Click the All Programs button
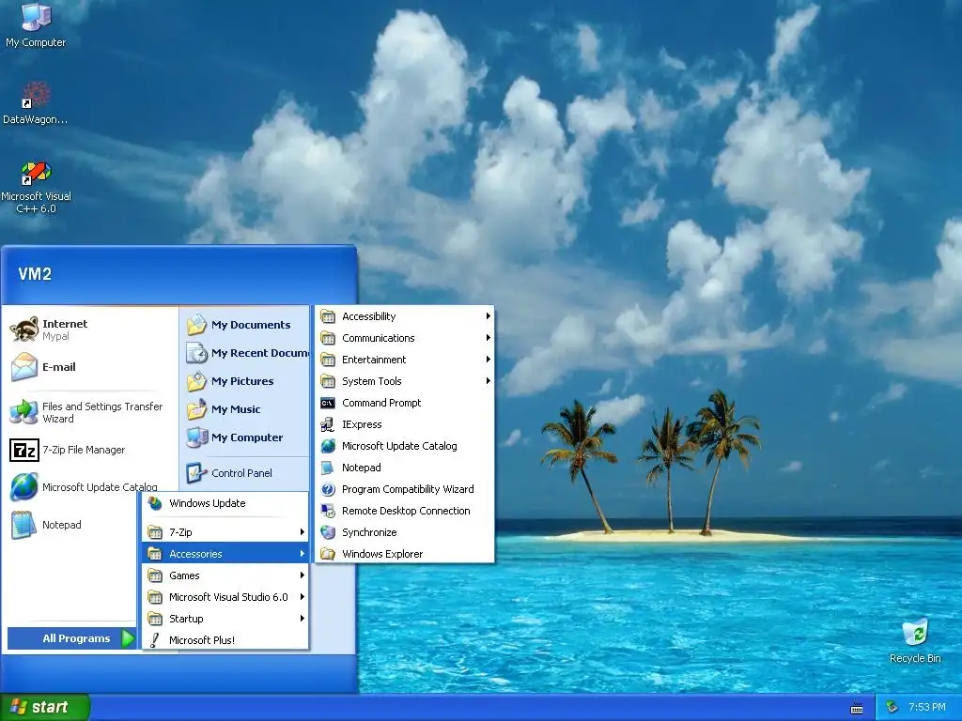962x721 pixels. pos(71,638)
